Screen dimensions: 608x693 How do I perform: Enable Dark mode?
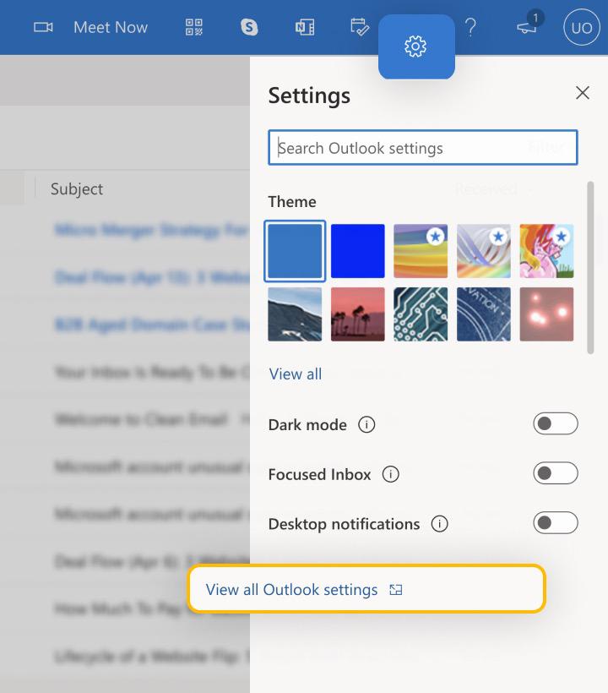(x=556, y=424)
